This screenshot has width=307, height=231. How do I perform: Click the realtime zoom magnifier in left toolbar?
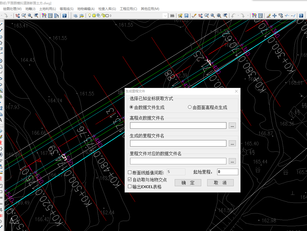(x=24, y=16)
